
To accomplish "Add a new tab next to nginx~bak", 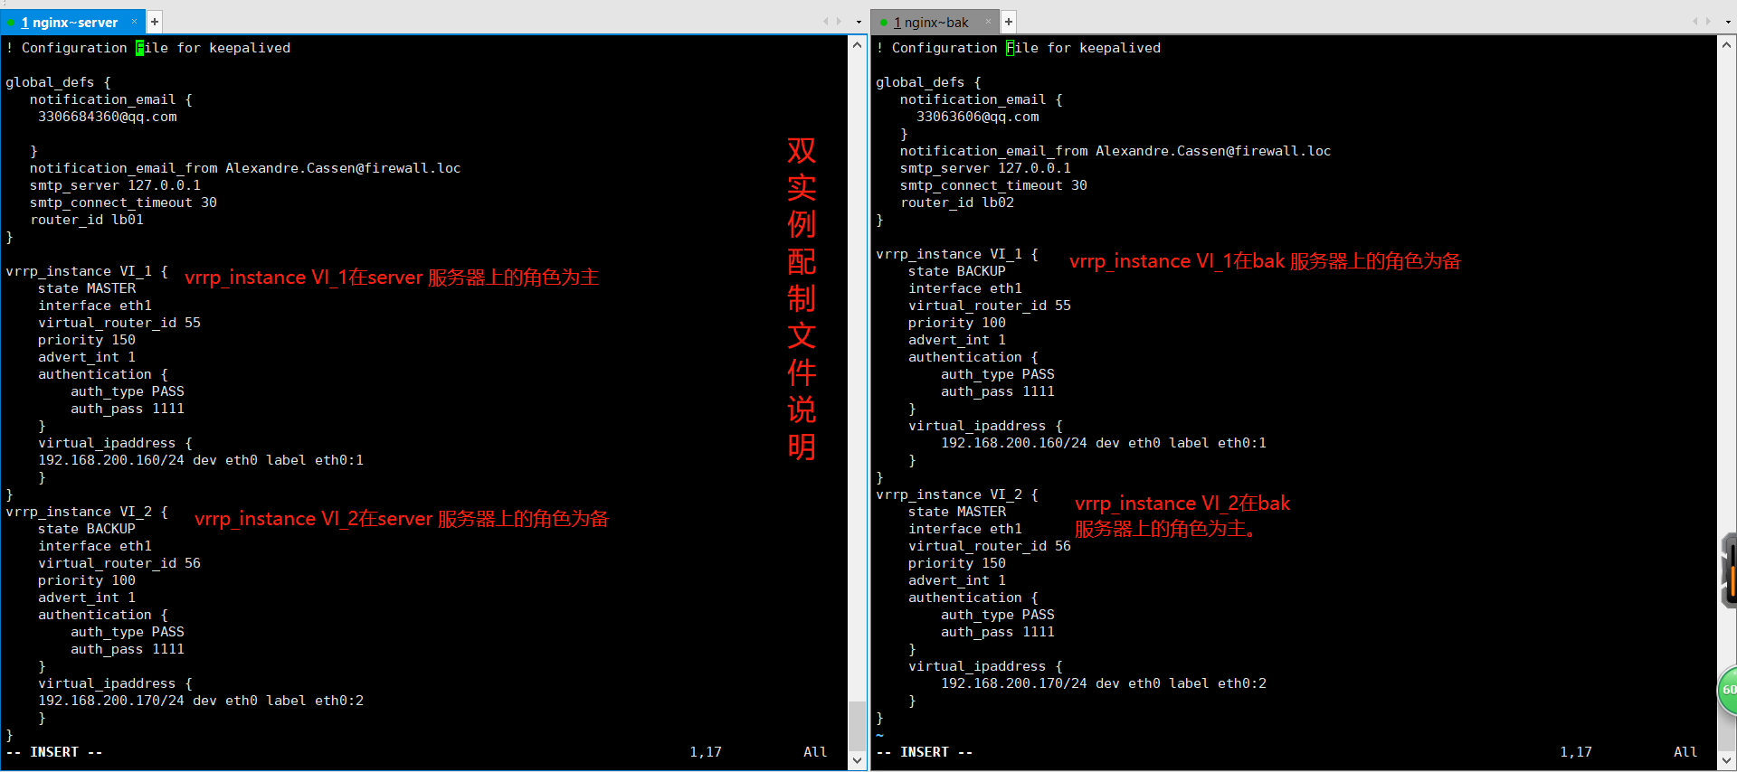I will tap(1009, 22).
